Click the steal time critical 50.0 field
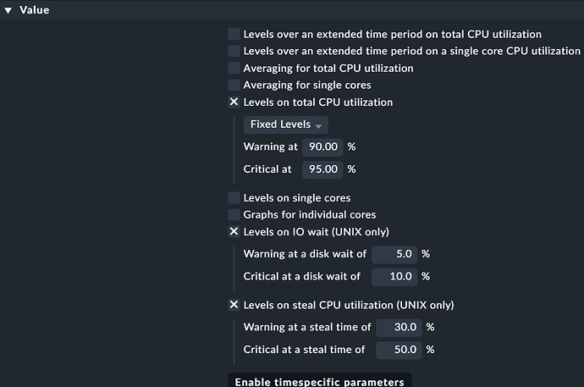Viewport: 584px width, 387px height. pos(399,350)
